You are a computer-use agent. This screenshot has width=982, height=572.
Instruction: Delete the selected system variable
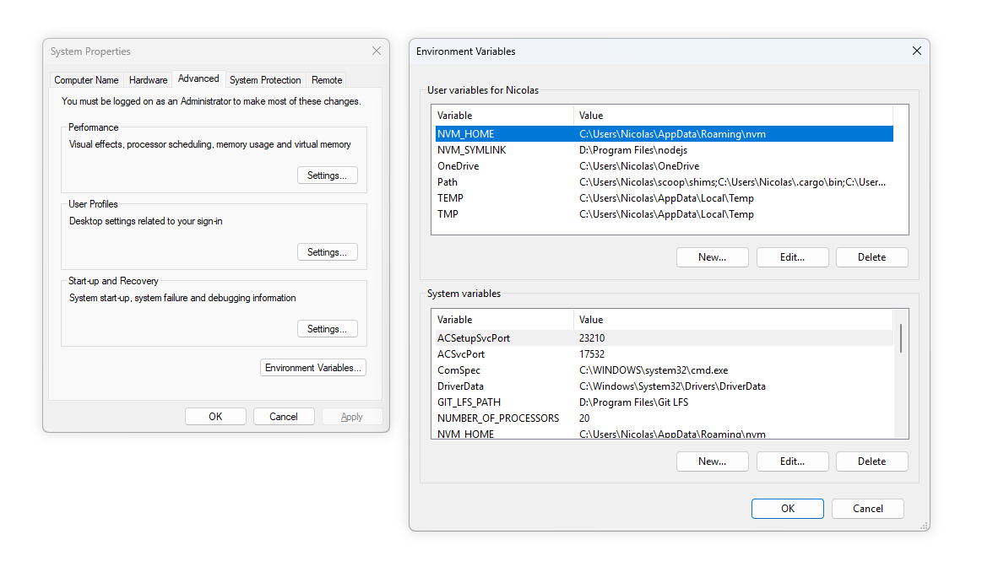pos(871,461)
